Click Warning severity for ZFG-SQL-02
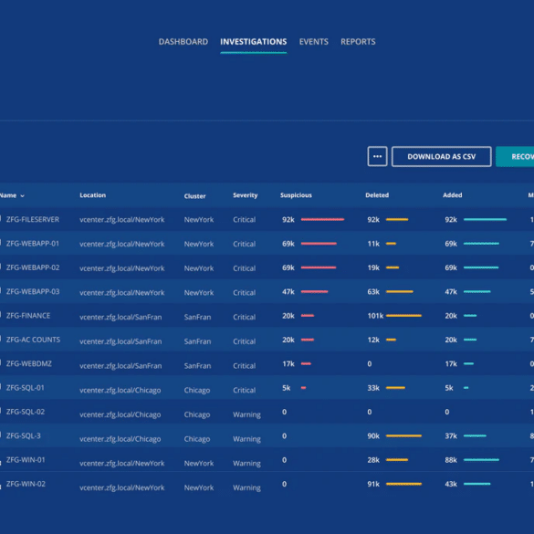The image size is (534, 534). tap(246, 414)
